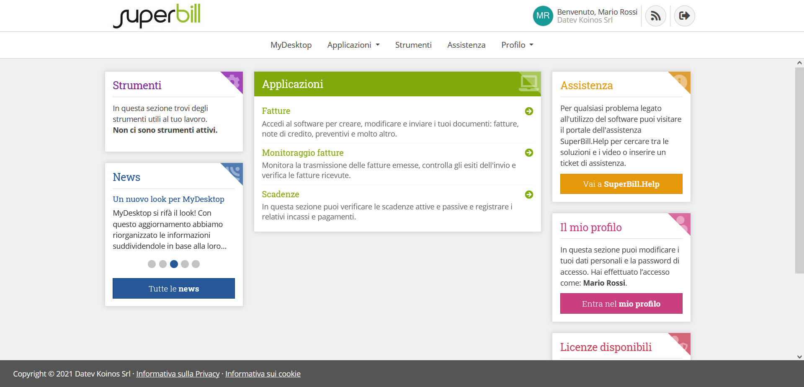Click the SuperBill logo
Screen dimensions: 804x387
157,16
